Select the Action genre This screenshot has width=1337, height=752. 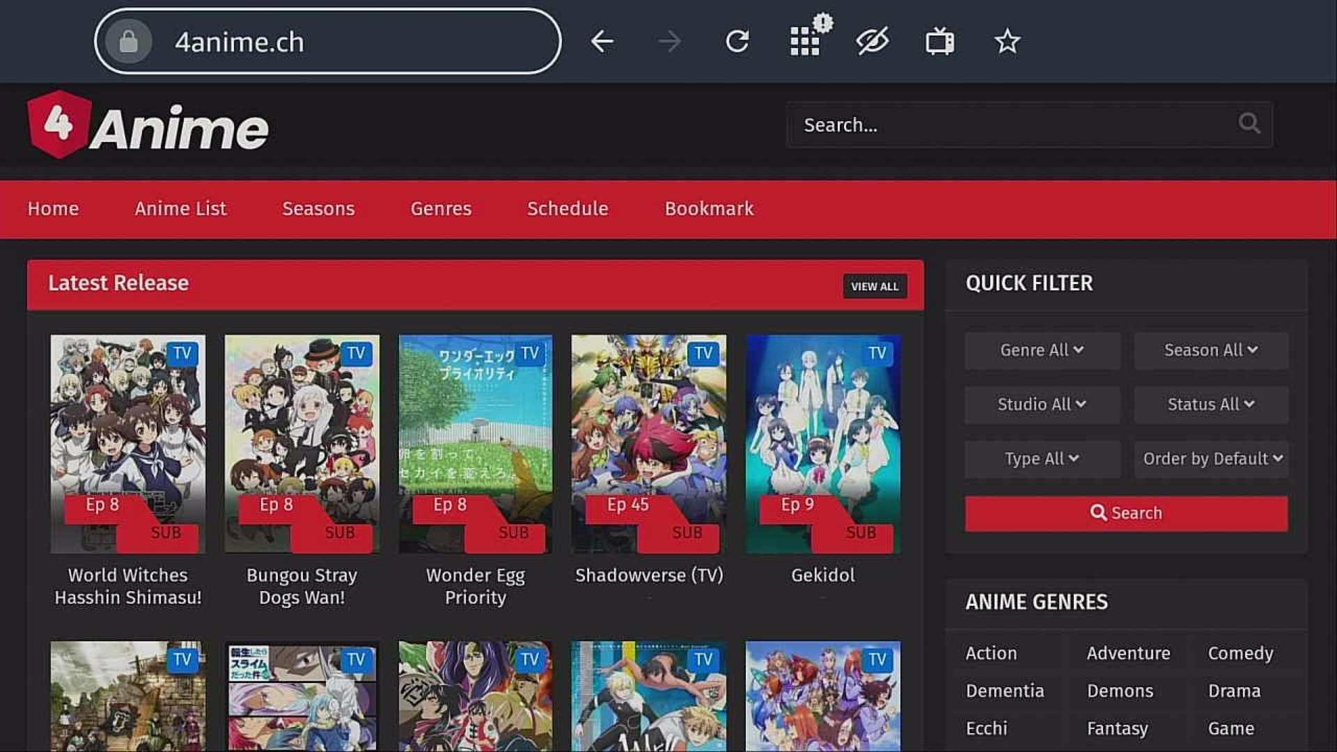991,653
